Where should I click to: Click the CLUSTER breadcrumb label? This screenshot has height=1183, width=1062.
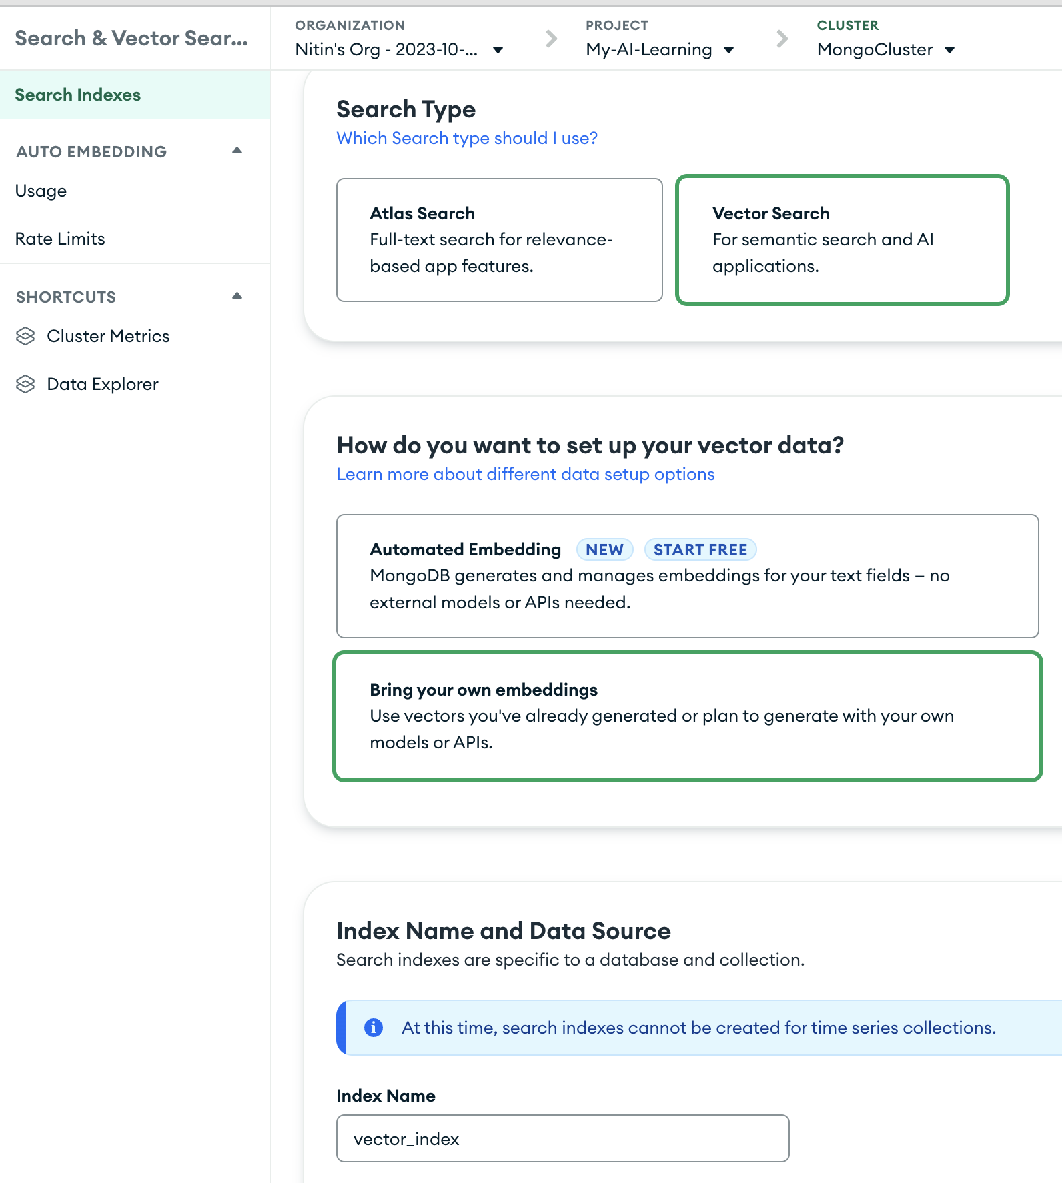pyautogui.click(x=848, y=25)
